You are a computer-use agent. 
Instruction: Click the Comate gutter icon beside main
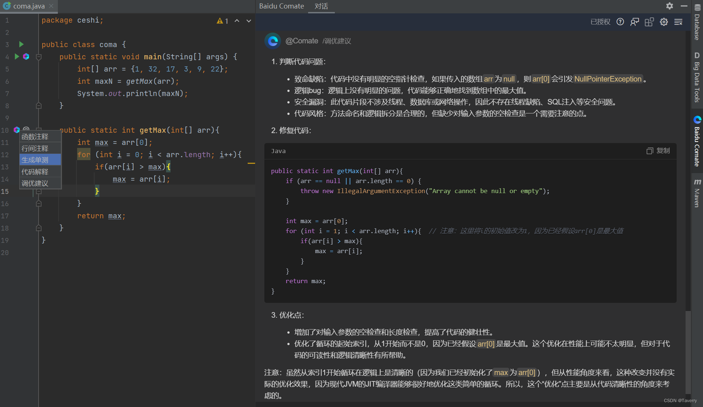[x=26, y=57]
